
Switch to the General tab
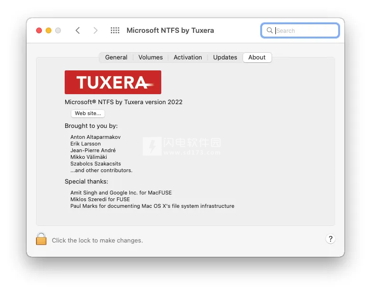coord(116,57)
